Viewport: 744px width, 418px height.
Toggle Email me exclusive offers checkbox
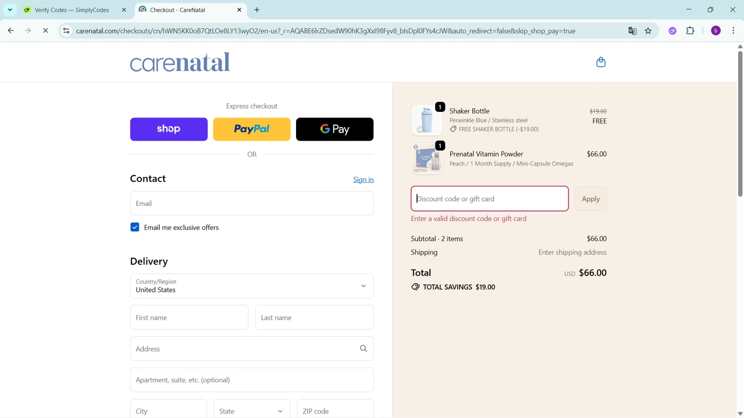pos(135,227)
